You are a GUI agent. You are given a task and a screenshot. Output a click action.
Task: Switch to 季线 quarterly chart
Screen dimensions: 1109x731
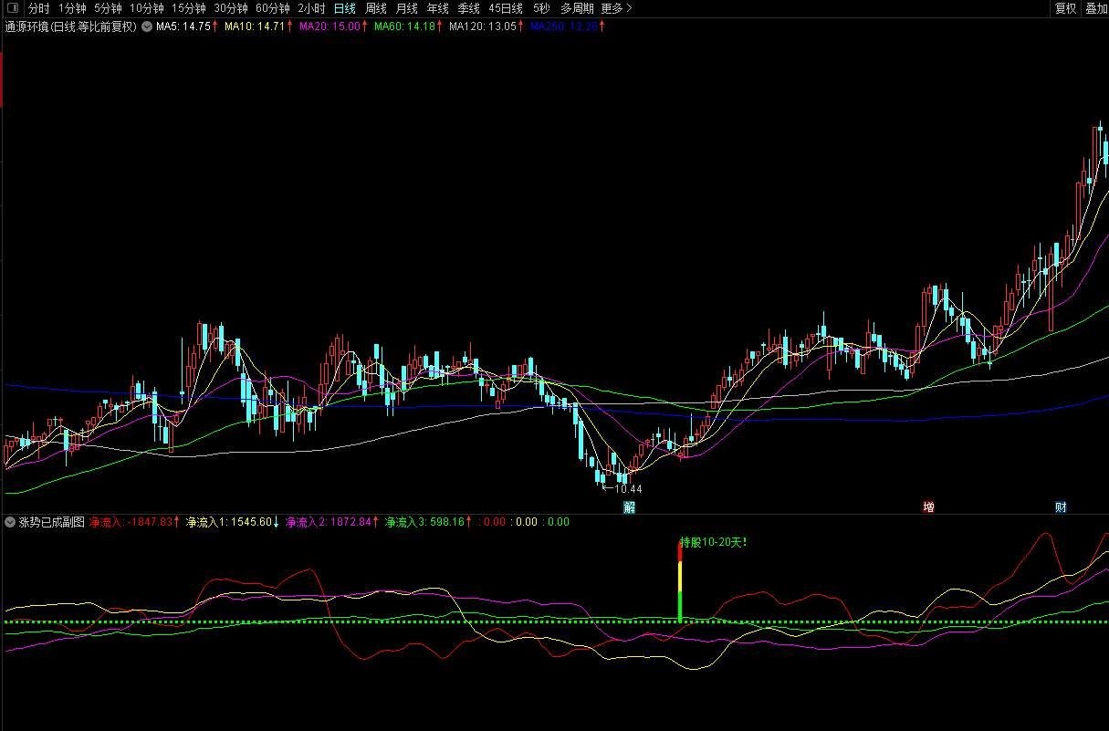pos(469,8)
